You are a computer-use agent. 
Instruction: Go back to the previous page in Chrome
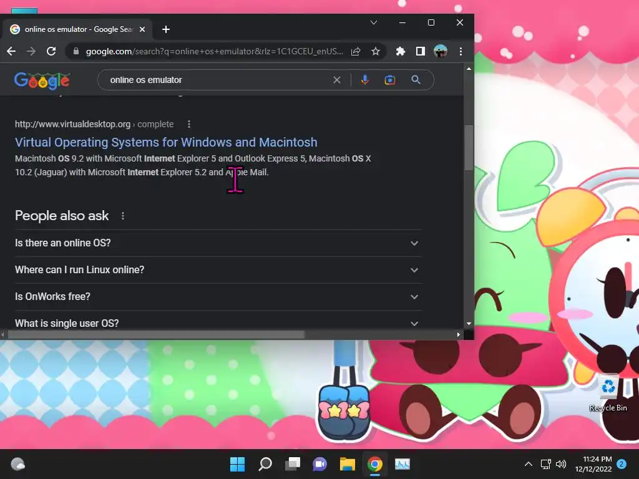[11, 51]
